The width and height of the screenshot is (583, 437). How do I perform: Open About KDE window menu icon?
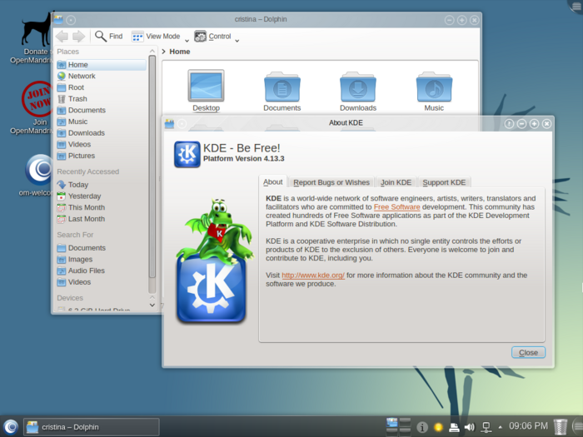[x=170, y=124]
